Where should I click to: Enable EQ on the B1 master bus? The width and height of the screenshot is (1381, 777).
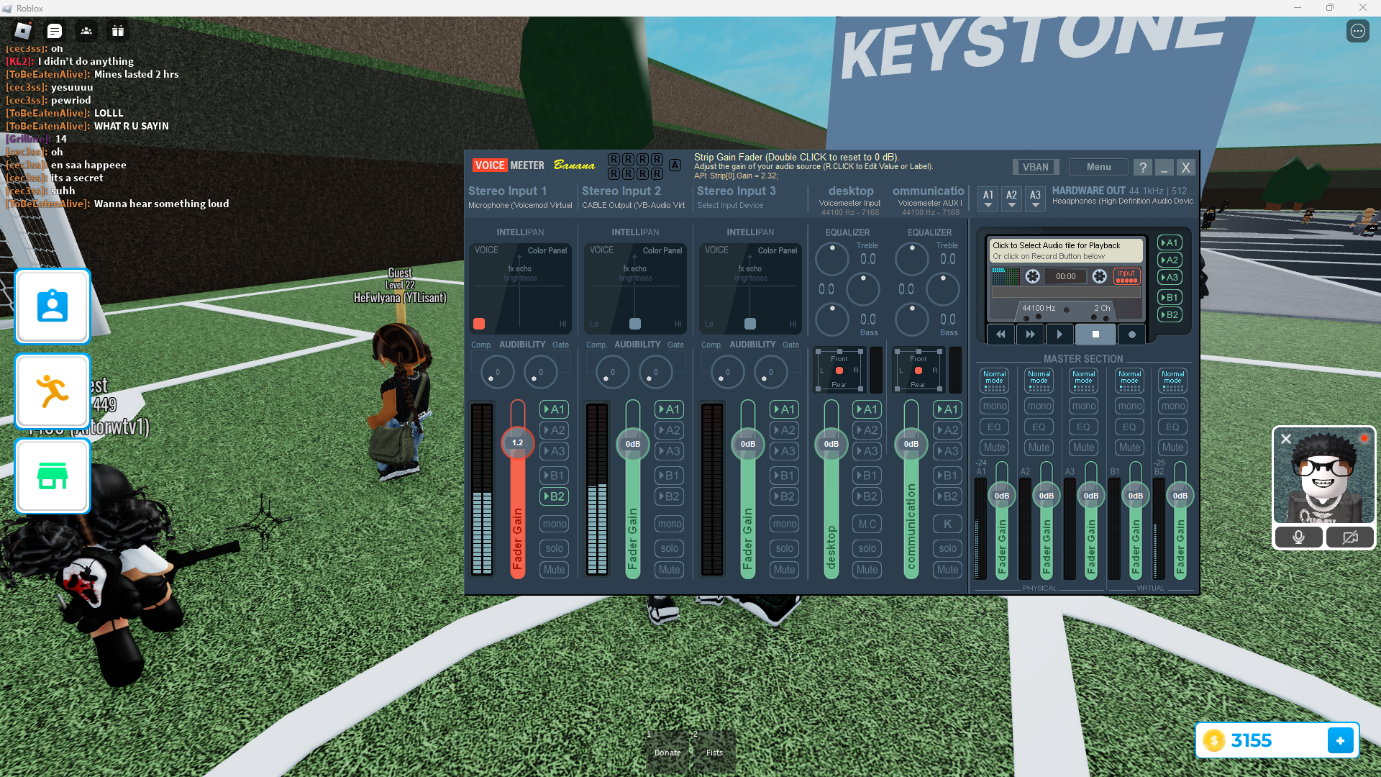tap(1129, 427)
